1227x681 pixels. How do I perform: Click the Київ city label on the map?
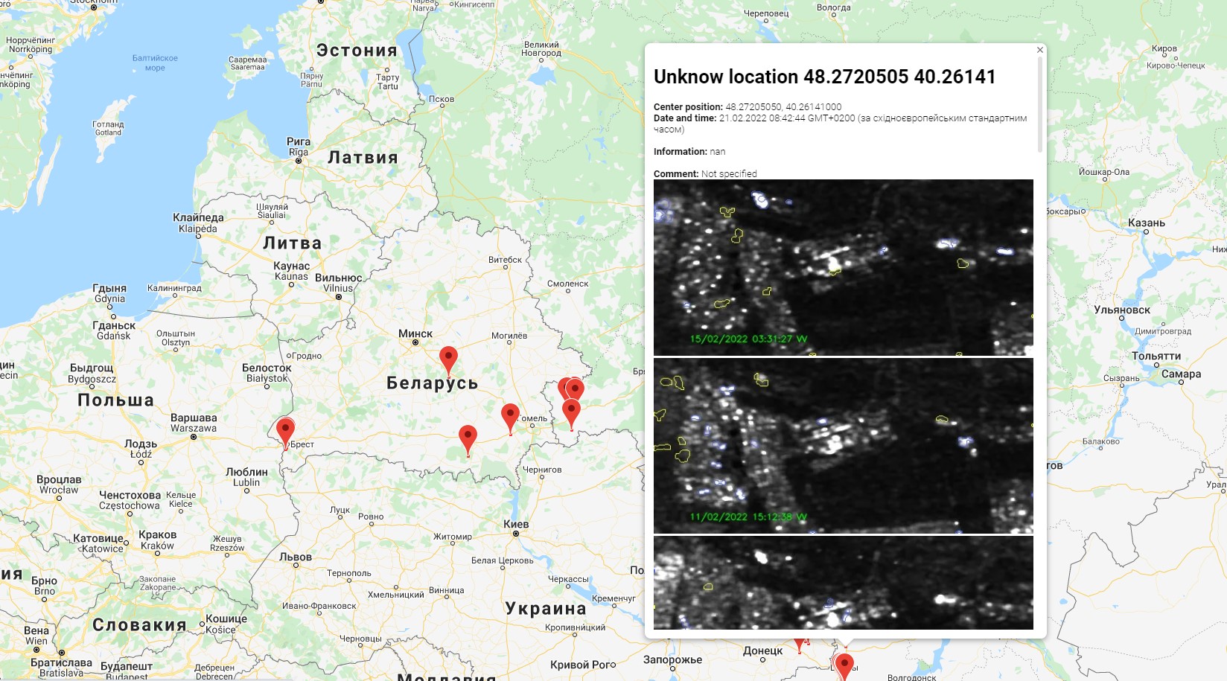tap(515, 525)
